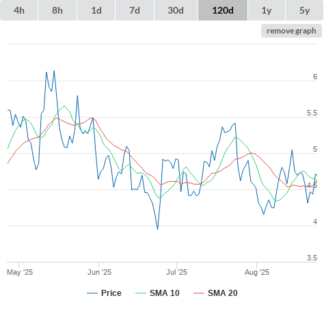Switch to the 8h time range

[x=57, y=10]
